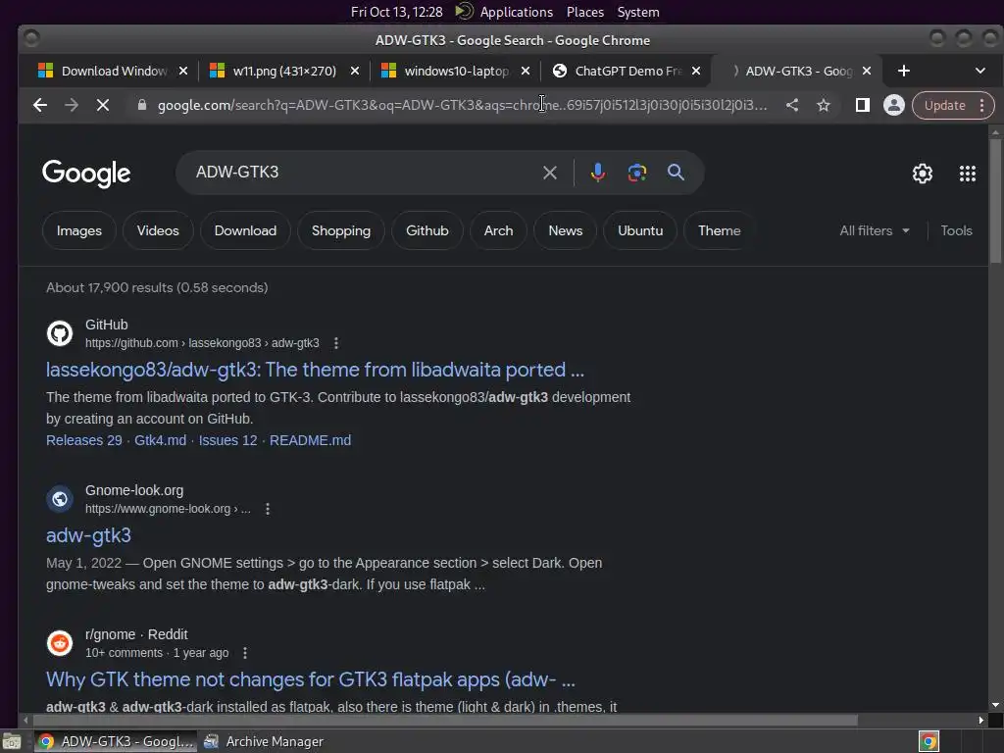
Task: Select the Shopping filter chip
Action: click(x=341, y=230)
